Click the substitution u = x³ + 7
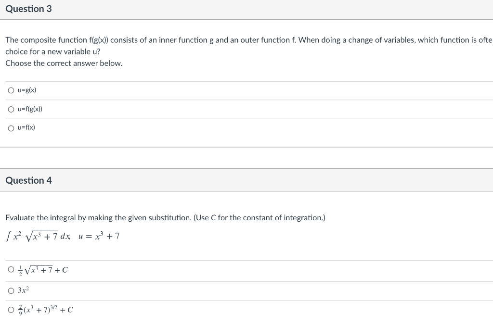 pos(99,236)
